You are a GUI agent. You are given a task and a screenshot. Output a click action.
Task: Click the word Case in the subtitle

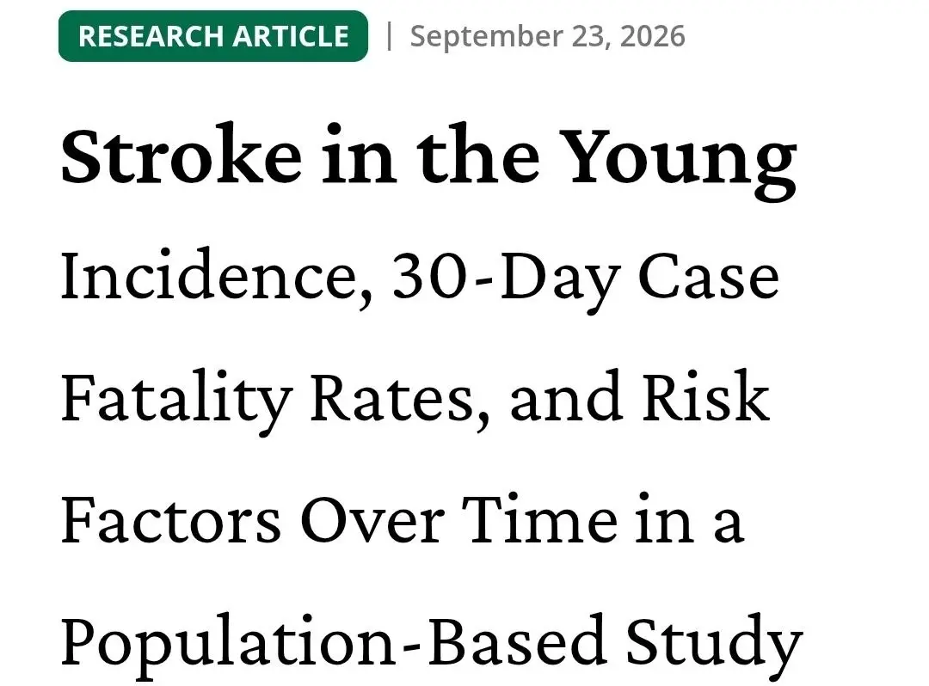[708, 277]
